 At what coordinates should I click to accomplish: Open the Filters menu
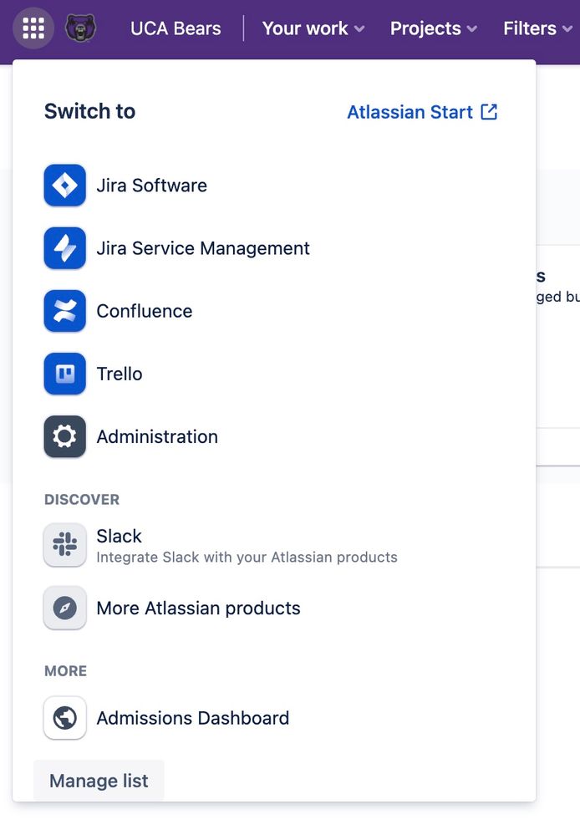point(538,28)
